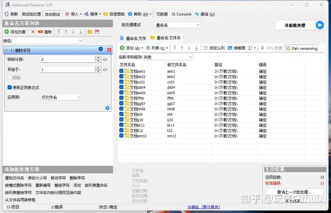Add the 重新编号 renumber method
331x213 pixels.
click(x=43, y=185)
